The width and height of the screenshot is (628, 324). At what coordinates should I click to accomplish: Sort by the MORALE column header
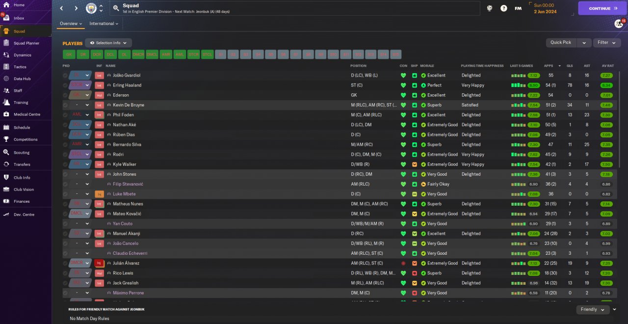click(427, 66)
